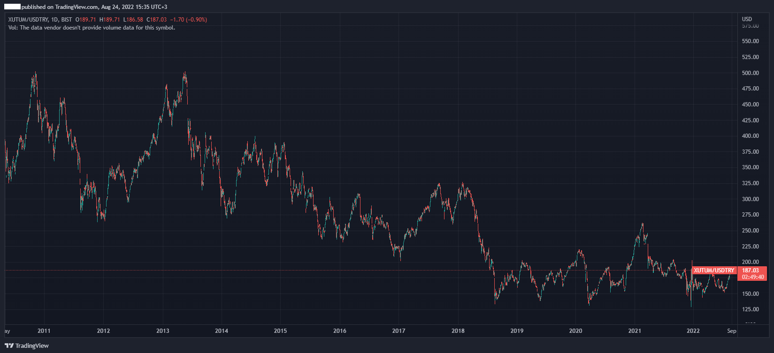Click the 500.00 level on the price scale

[x=750, y=73]
